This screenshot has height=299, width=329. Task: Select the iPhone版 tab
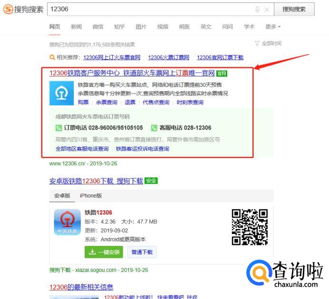[91, 196]
